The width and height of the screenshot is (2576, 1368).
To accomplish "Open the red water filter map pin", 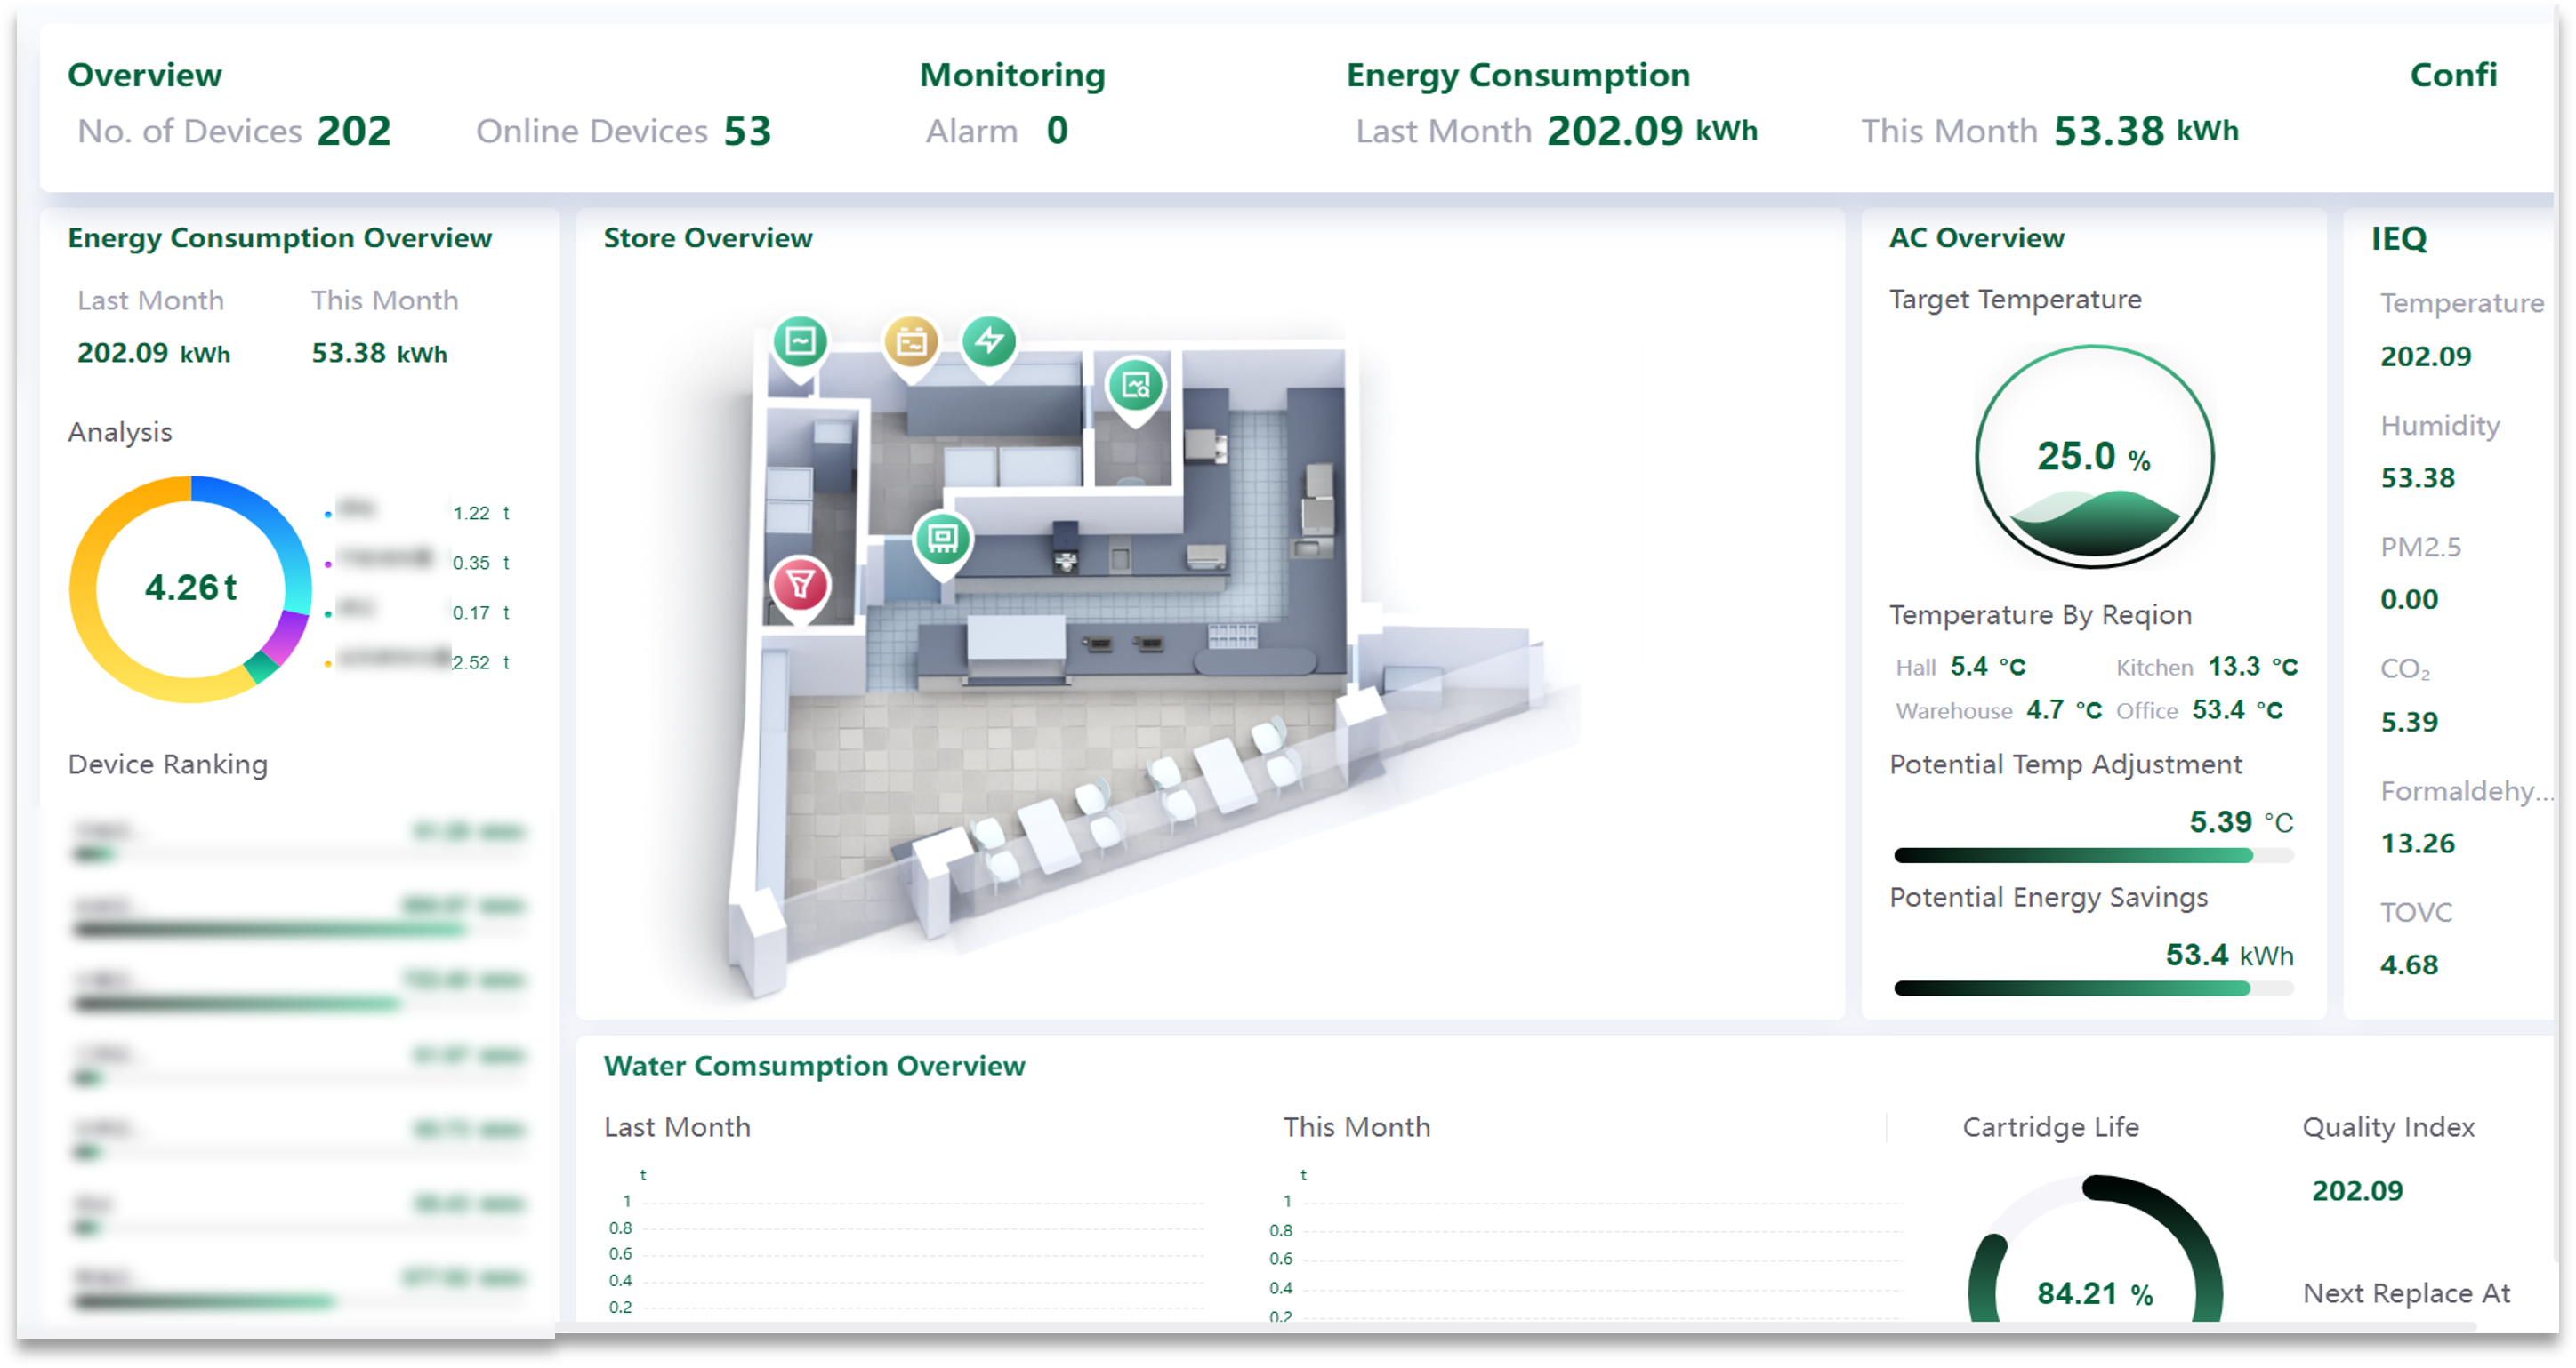I will (800, 586).
